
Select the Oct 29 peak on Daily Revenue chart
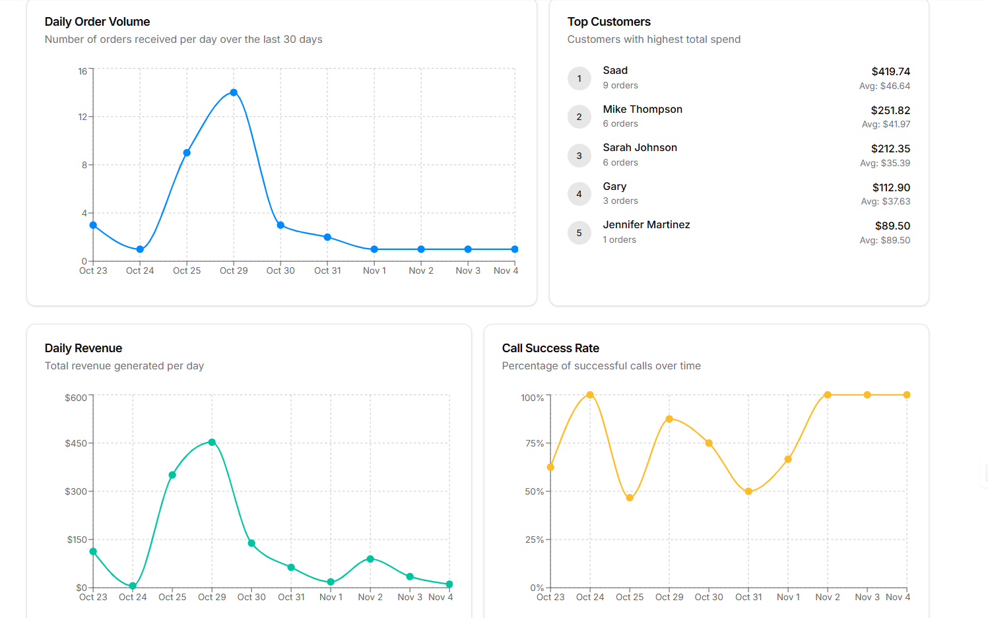(x=212, y=442)
